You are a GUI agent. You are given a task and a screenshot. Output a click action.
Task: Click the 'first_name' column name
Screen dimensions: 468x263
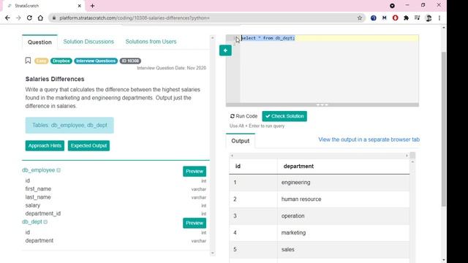point(38,189)
